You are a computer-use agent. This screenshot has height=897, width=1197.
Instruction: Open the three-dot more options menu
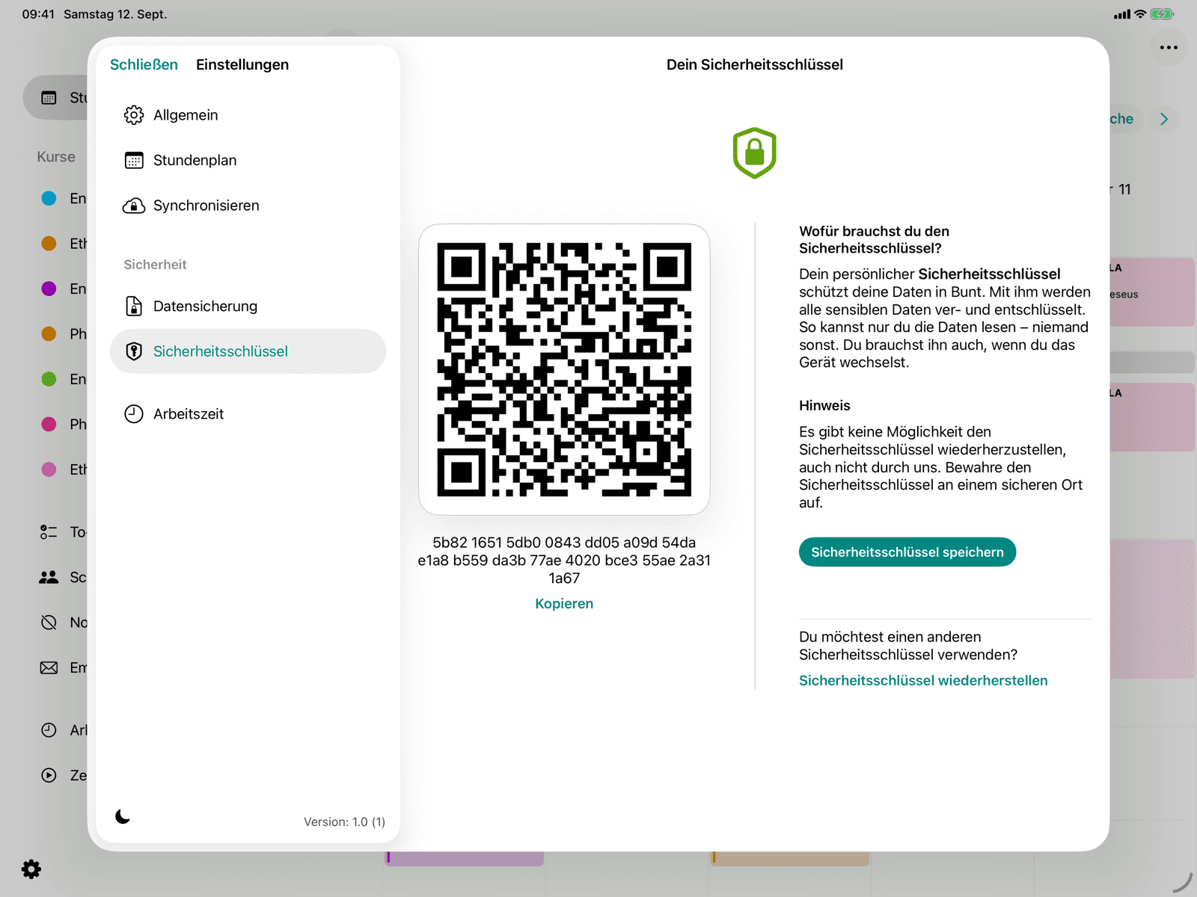click(x=1169, y=47)
